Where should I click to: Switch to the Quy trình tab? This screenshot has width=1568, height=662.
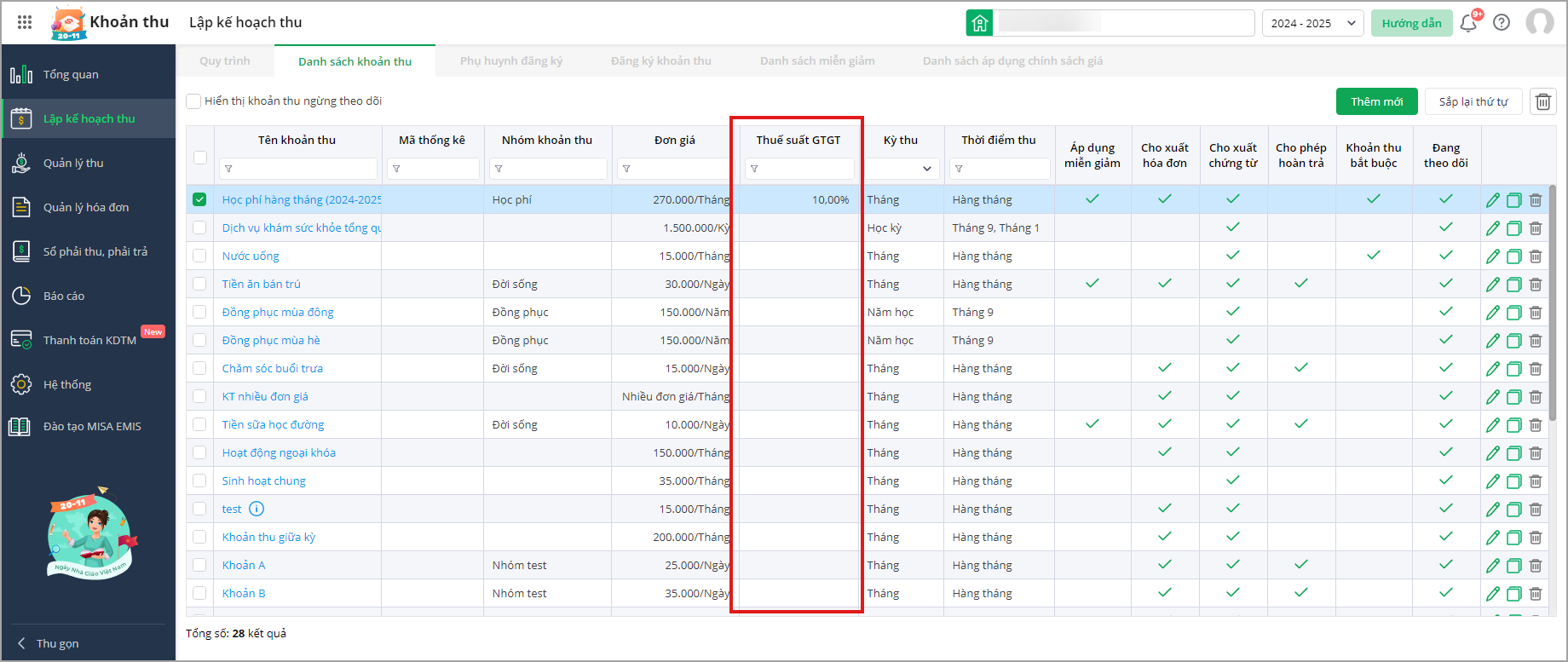(225, 61)
